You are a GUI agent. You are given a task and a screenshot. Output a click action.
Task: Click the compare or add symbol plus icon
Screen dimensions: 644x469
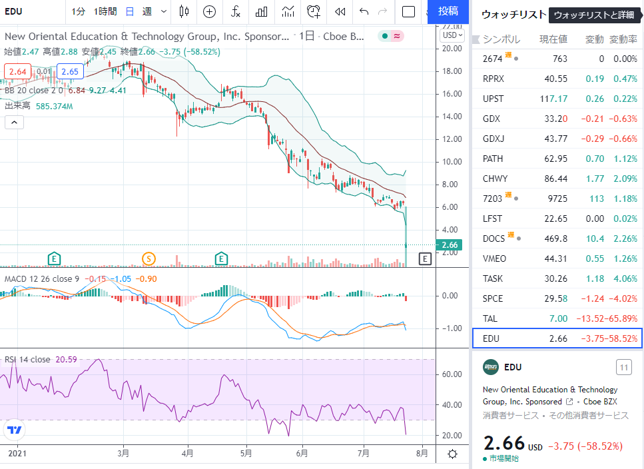click(x=210, y=11)
